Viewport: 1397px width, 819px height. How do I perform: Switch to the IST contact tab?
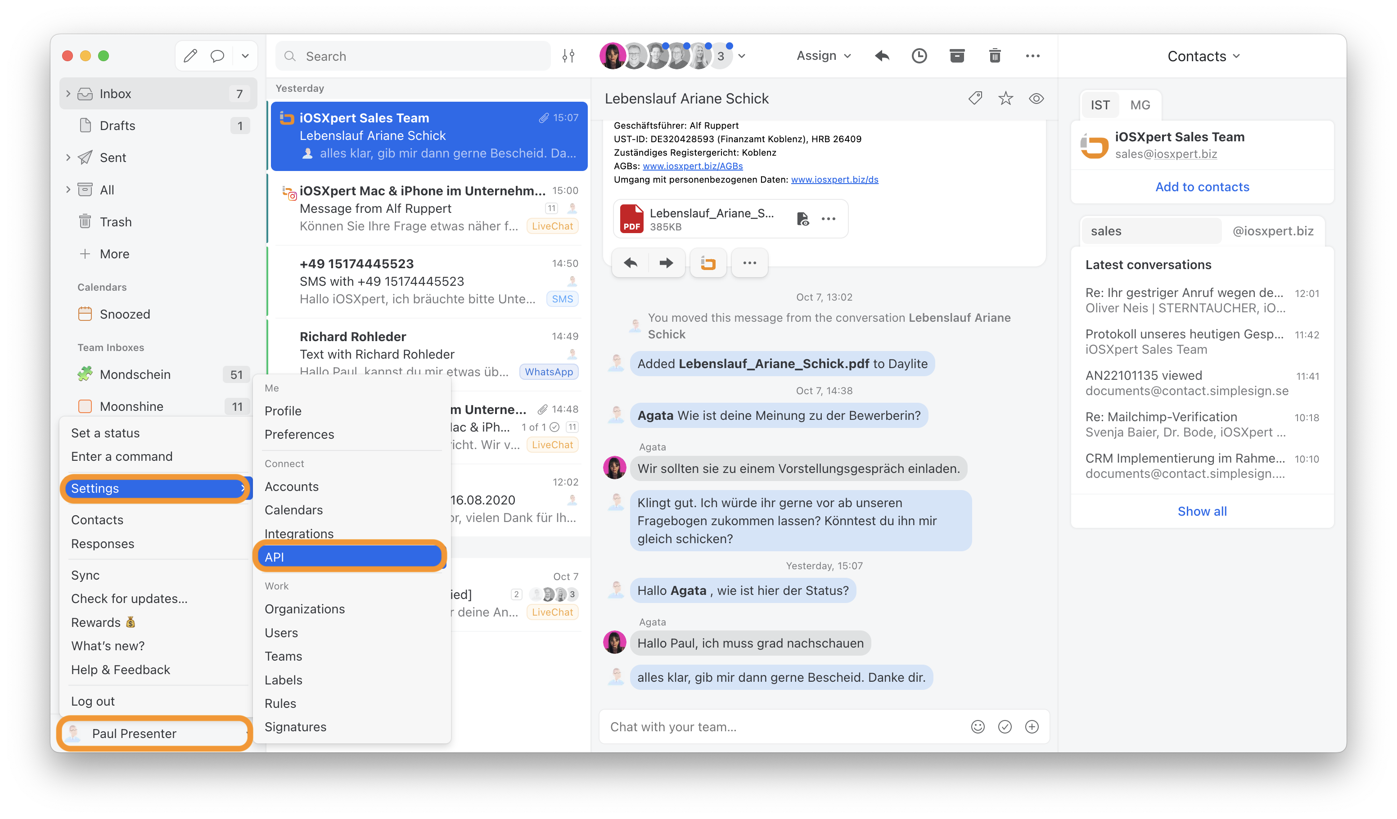[x=1100, y=105]
